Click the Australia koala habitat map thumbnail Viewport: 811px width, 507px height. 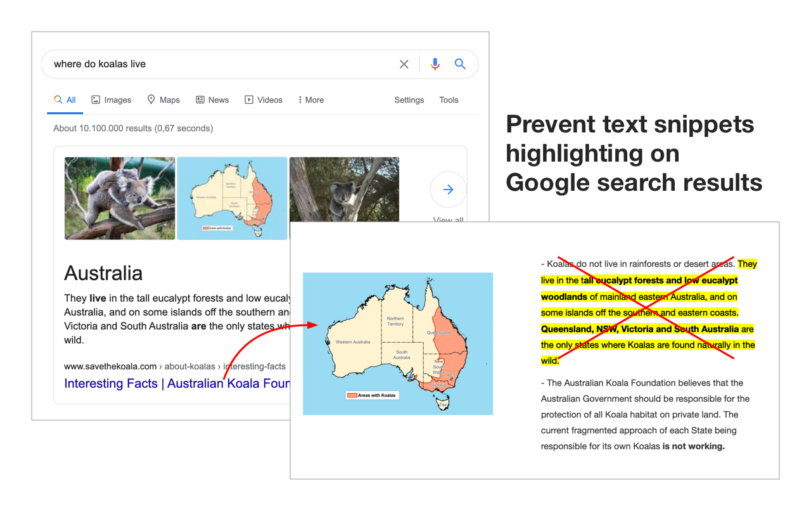pyautogui.click(x=232, y=198)
